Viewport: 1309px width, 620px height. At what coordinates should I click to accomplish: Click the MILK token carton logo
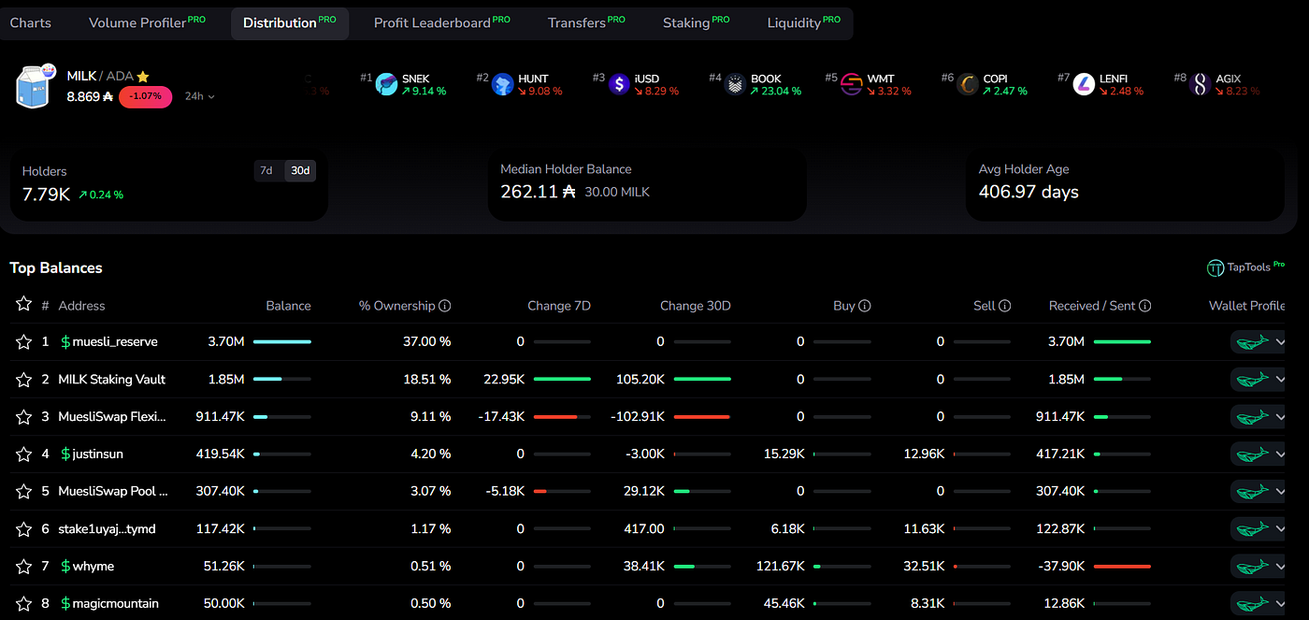pos(32,87)
